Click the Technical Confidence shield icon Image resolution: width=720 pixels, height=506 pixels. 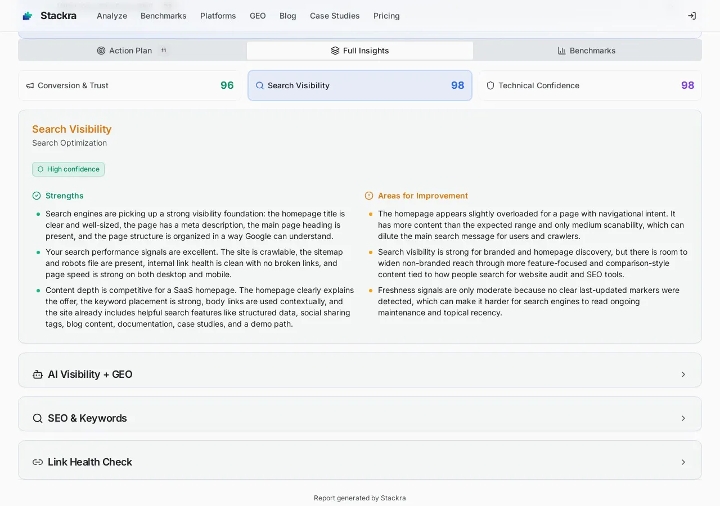[x=490, y=85]
